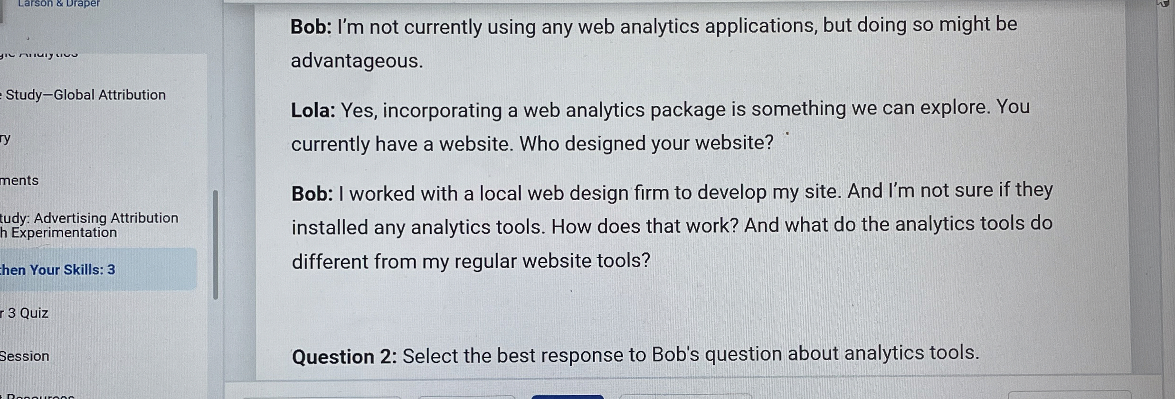Open "Advertising Attribution with Experimentation" study
Screen dimensions: 1175x399
pyautogui.click(x=89, y=225)
